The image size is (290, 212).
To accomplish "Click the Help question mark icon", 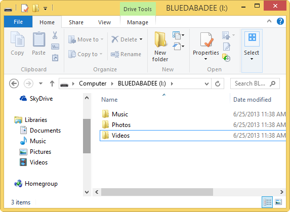I will tap(280, 21).
